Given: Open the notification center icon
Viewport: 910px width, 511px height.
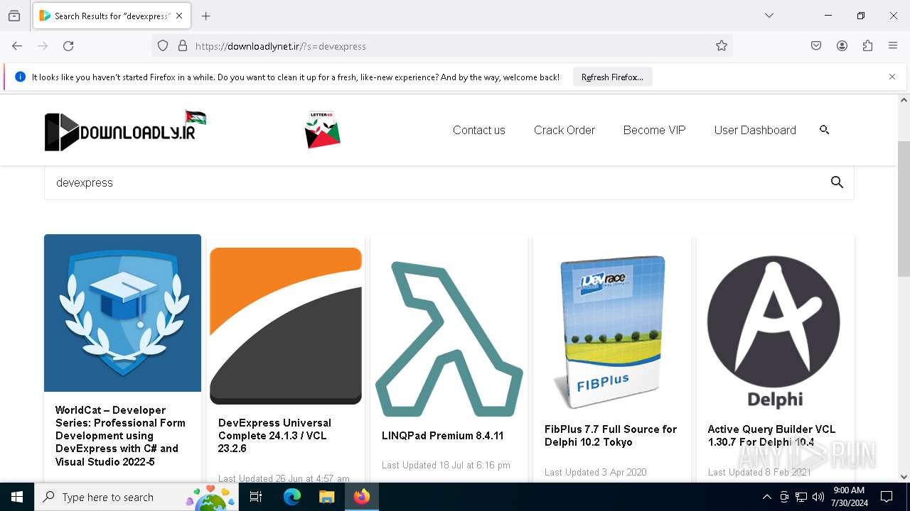Looking at the screenshot, I should 887,497.
